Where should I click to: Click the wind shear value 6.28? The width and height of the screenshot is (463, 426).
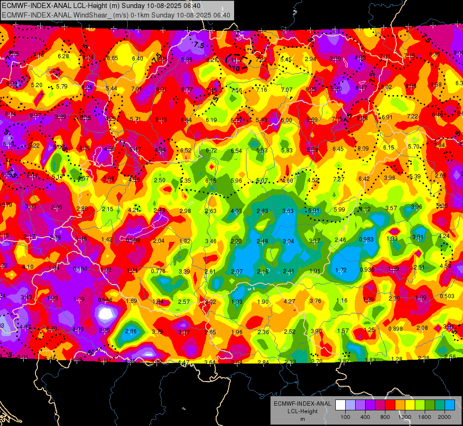pyautogui.click(x=63, y=56)
